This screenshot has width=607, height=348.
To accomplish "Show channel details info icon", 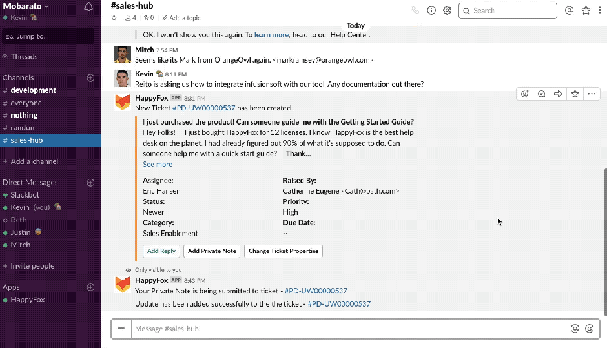I will click(431, 10).
